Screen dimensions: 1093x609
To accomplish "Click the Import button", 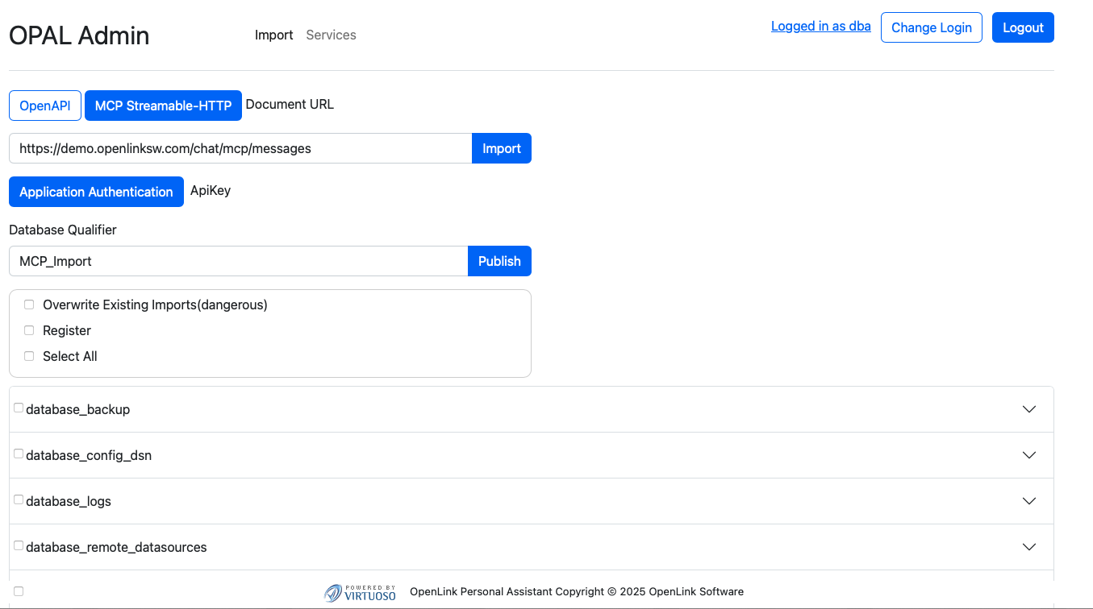I will [502, 148].
